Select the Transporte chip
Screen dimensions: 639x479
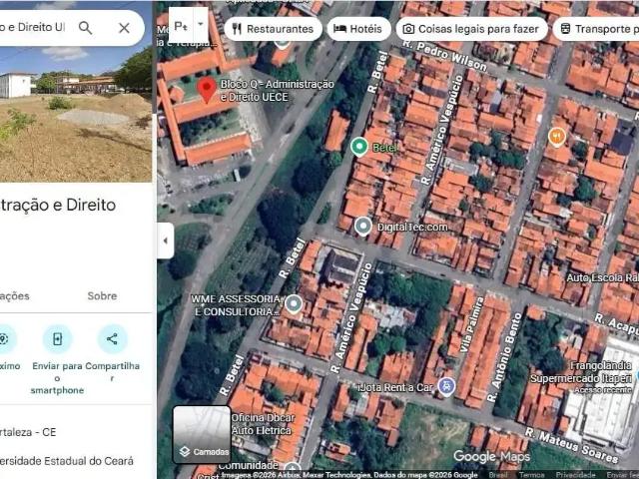click(x=596, y=29)
